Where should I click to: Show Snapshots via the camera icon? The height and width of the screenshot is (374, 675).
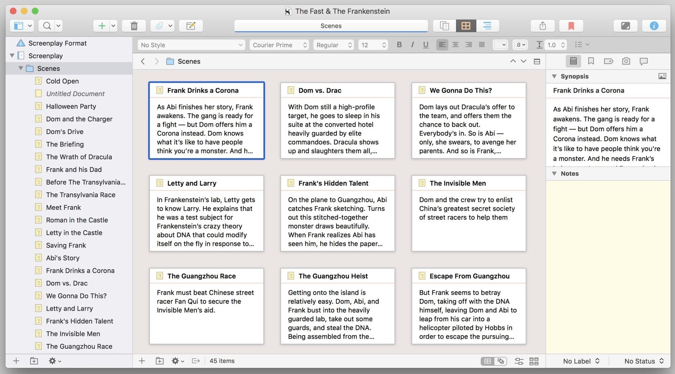(x=626, y=61)
